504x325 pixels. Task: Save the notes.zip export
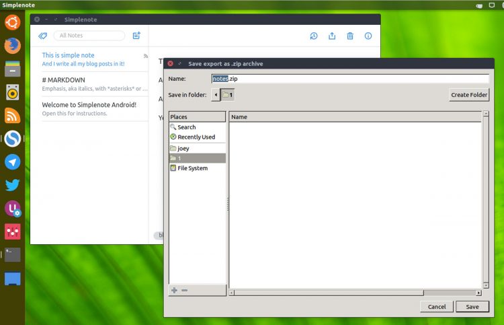(472, 307)
